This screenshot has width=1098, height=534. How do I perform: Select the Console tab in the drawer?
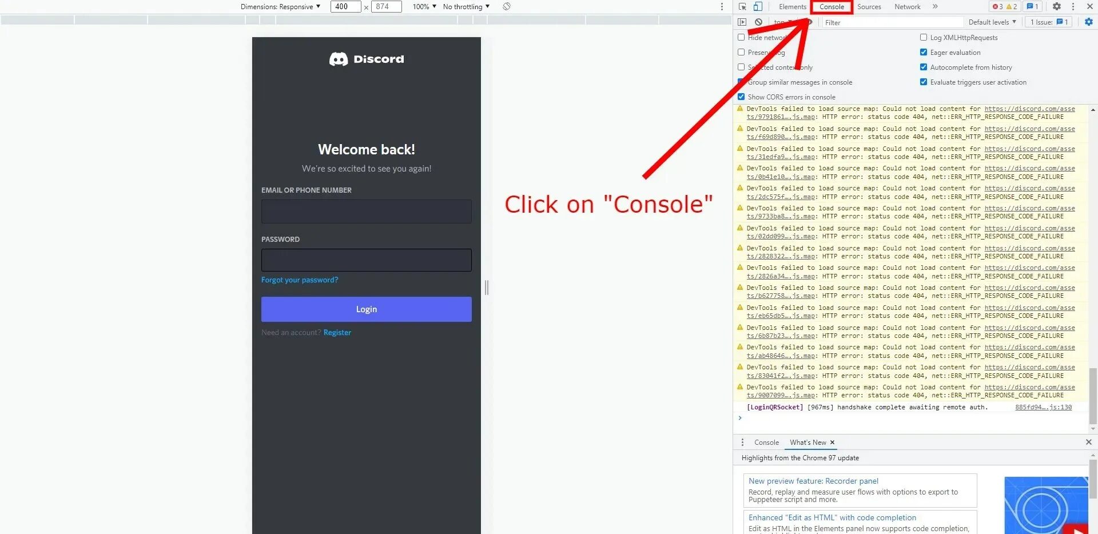[x=766, y=443]
